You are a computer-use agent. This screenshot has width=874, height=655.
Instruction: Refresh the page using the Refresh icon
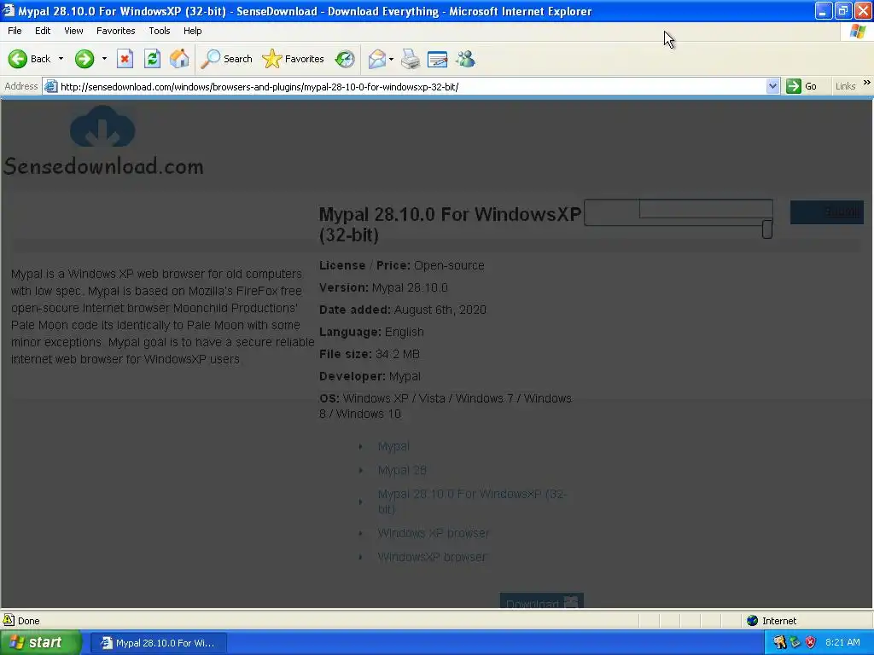tap(152, 59)
